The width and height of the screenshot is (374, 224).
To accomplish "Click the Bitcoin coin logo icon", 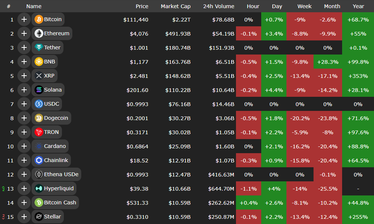I will 39,19.
